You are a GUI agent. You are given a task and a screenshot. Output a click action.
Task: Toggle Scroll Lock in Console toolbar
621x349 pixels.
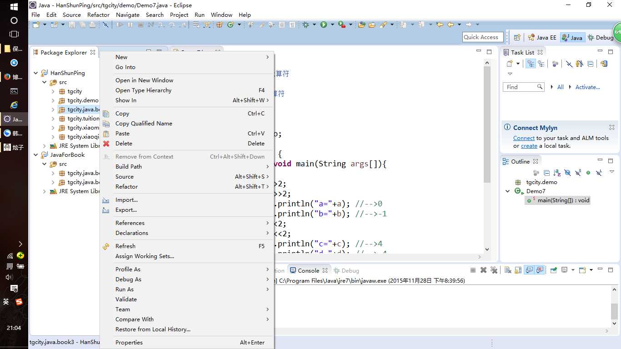pos(518,270)
